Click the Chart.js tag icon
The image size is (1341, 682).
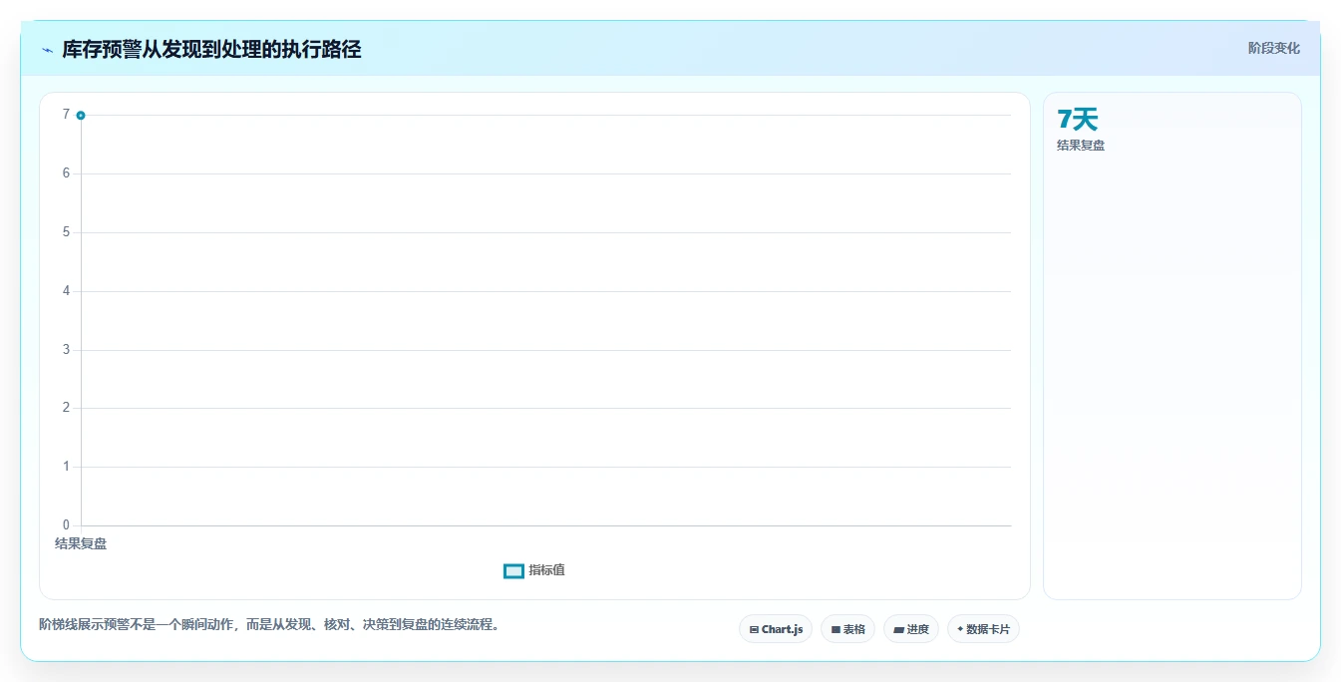tap(754, 630)
